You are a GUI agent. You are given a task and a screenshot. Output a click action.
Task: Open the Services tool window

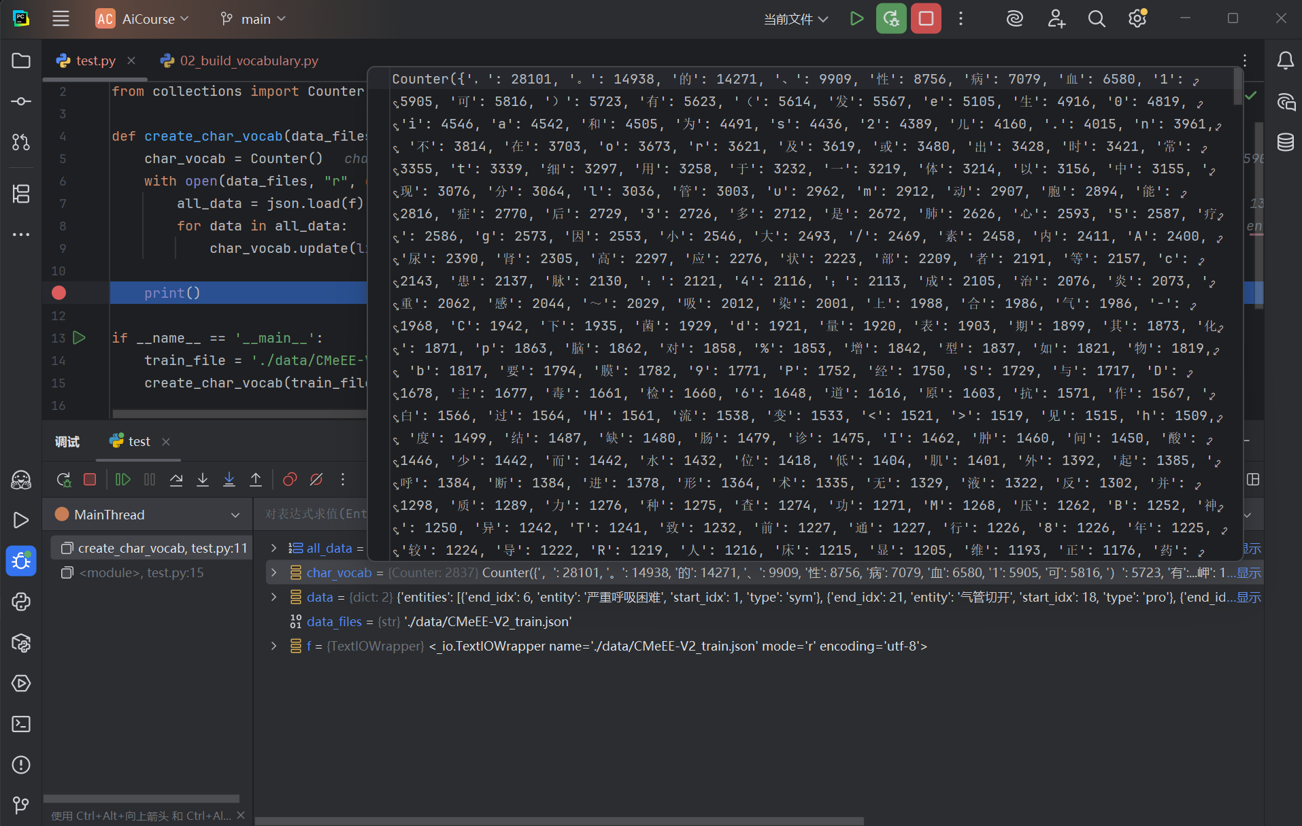[x=21, y=683]
